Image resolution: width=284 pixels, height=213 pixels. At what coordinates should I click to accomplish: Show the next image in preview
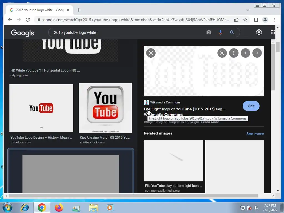tap(257, 53)
